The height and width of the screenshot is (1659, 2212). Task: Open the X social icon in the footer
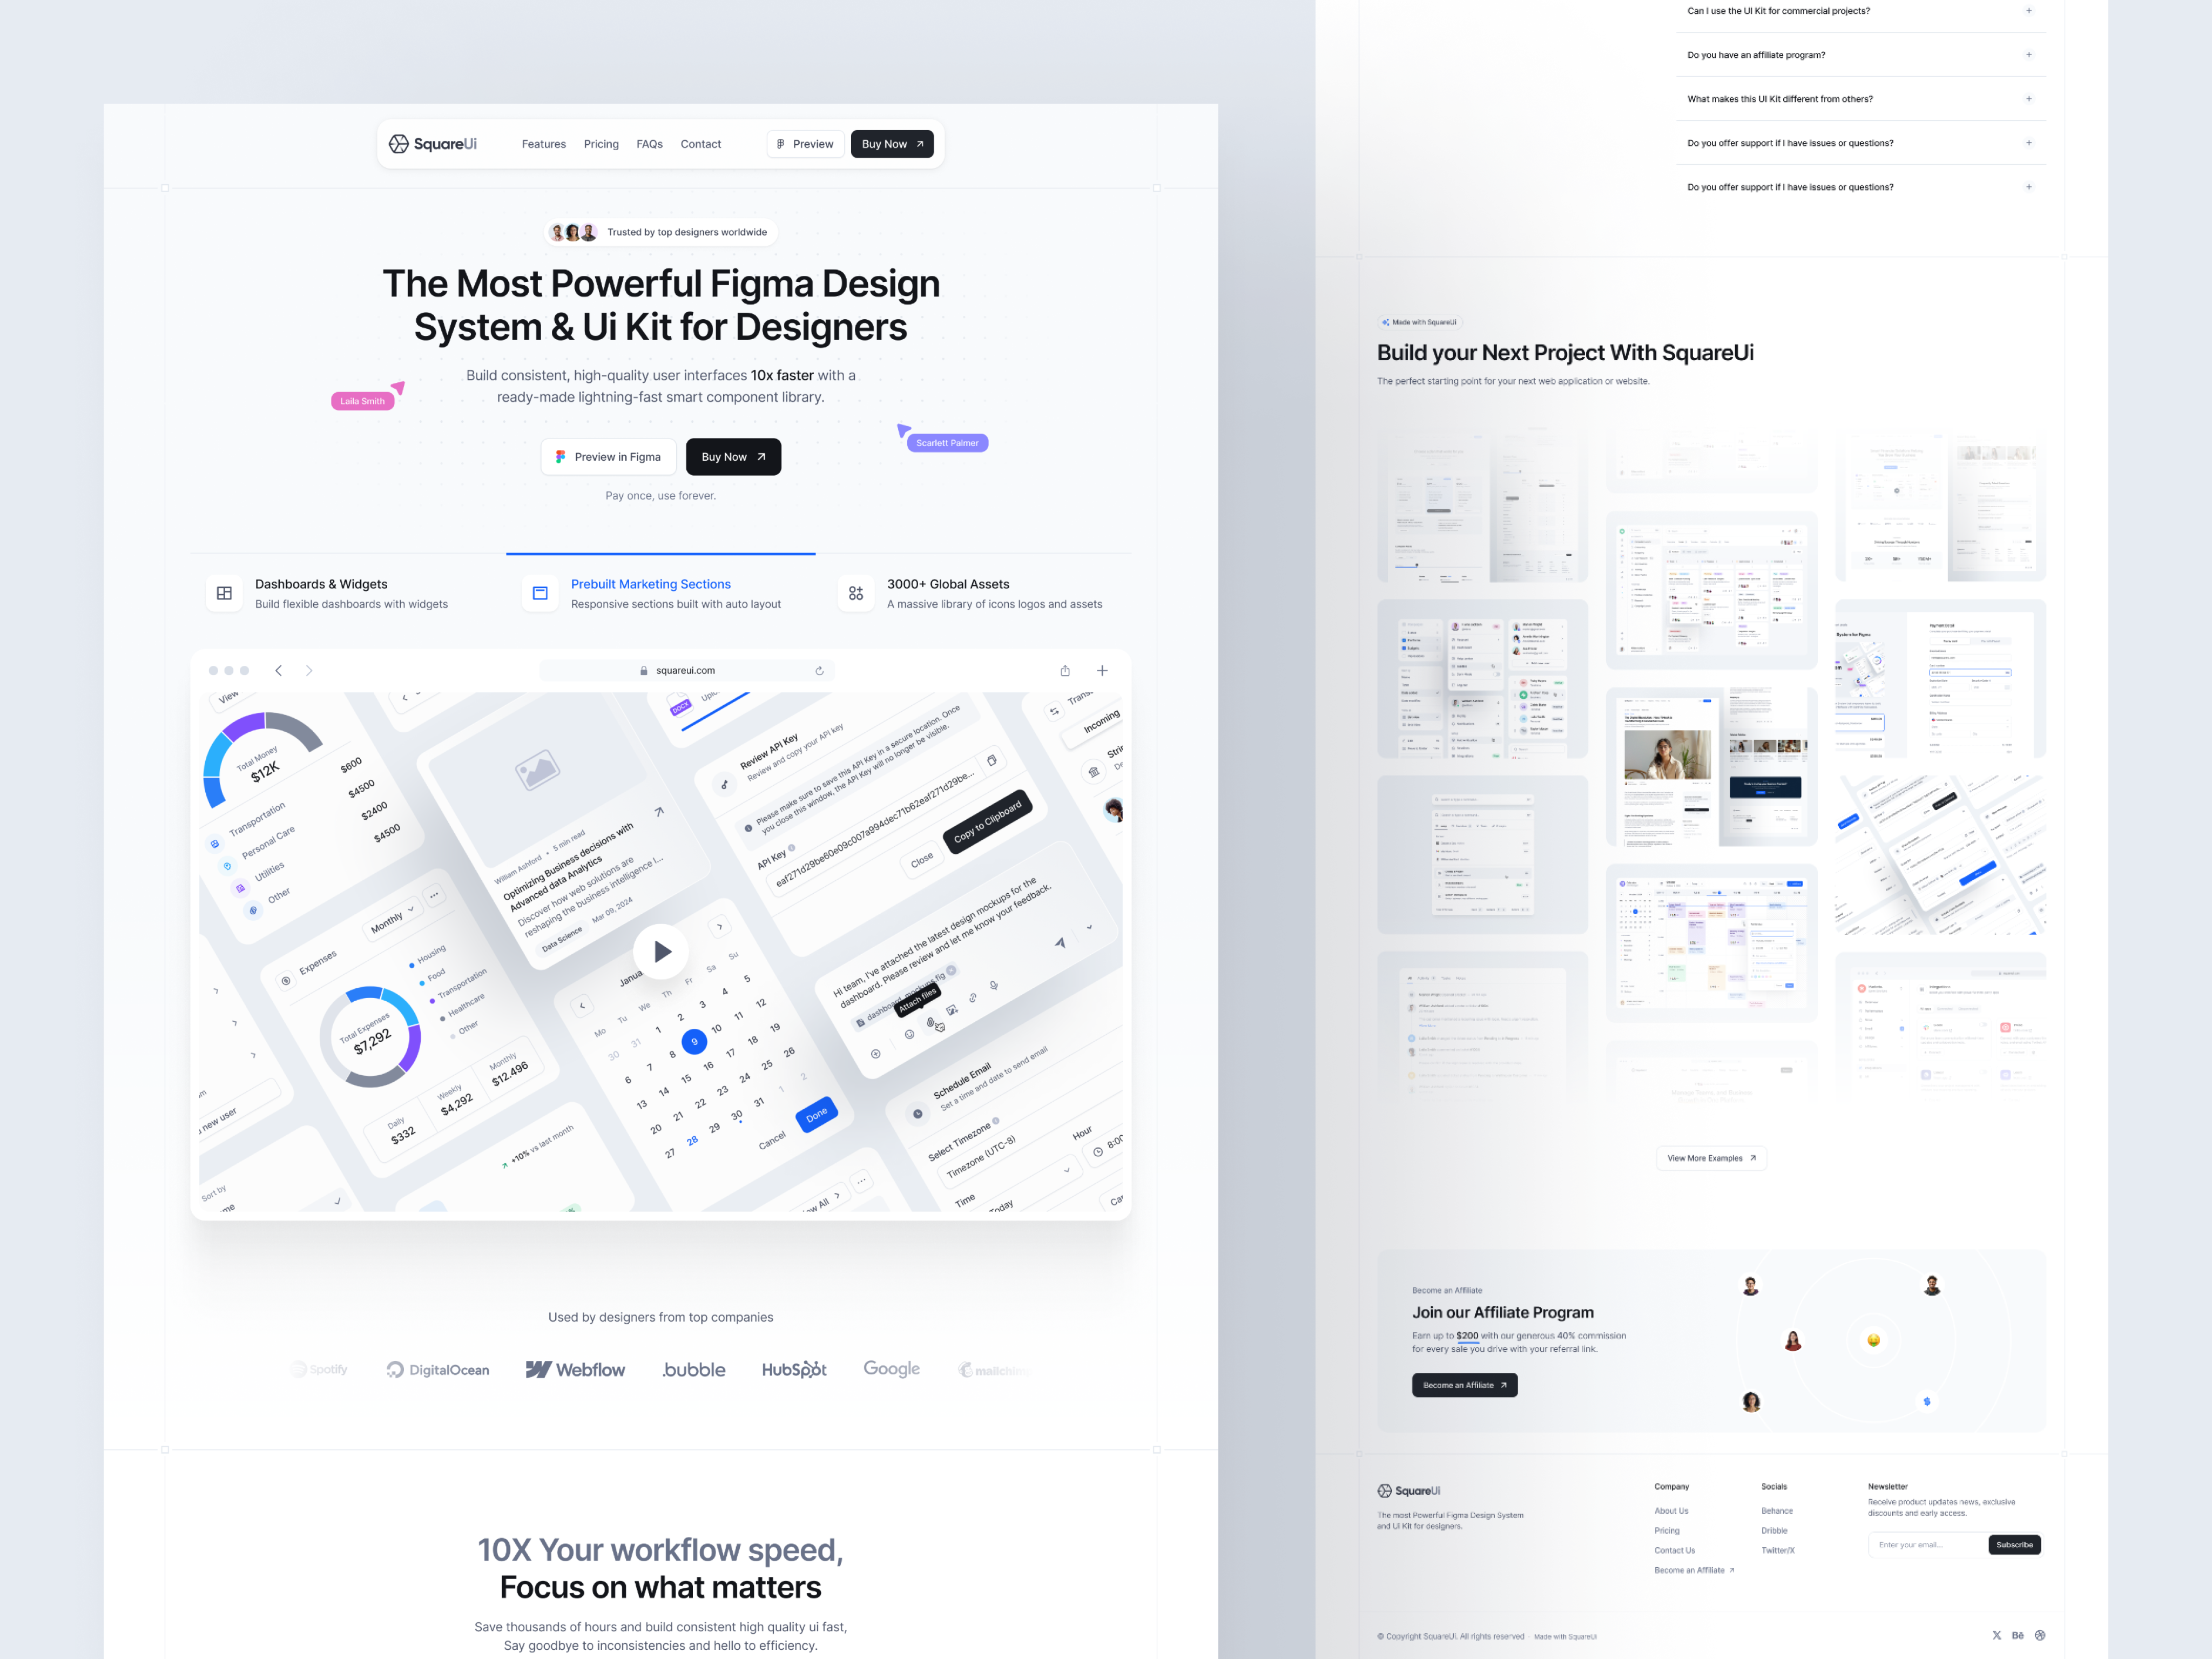(1997, 1636)
